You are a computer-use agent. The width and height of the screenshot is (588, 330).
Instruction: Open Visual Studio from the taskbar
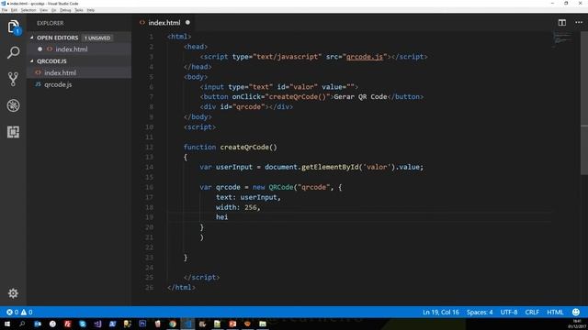pyautogui.click(x=97, y=324)
